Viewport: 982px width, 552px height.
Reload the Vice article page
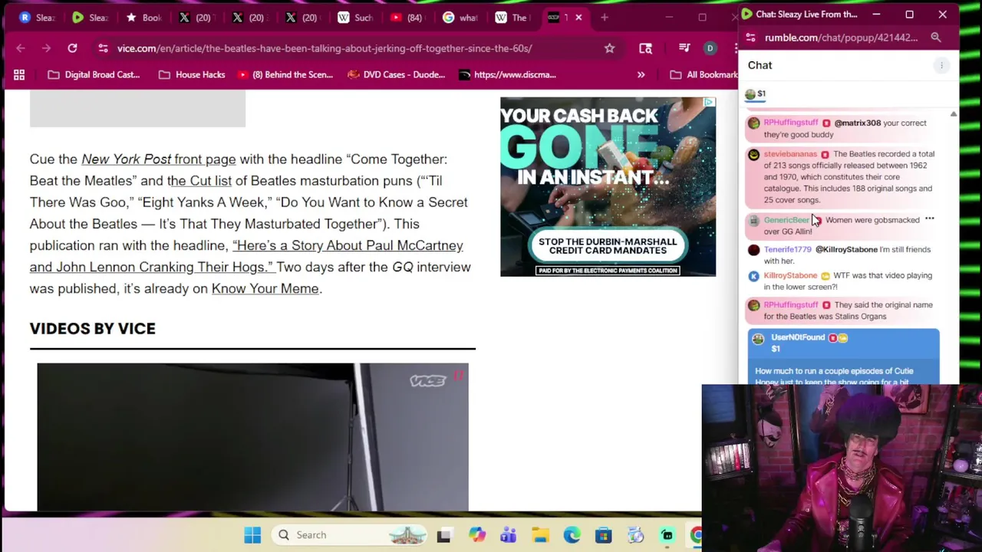tap(72, 48)
